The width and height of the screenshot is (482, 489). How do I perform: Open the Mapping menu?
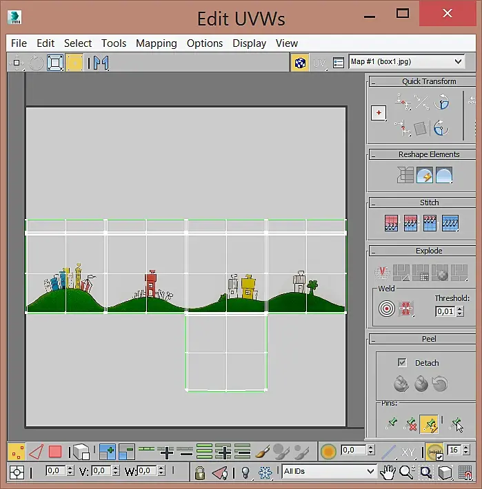[x=156, y=43]
